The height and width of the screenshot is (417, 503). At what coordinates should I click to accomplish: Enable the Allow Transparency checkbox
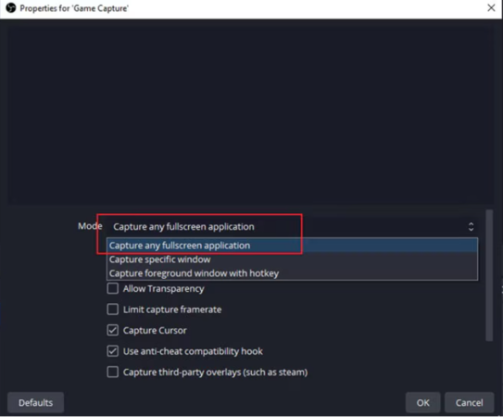coord(113,288)
